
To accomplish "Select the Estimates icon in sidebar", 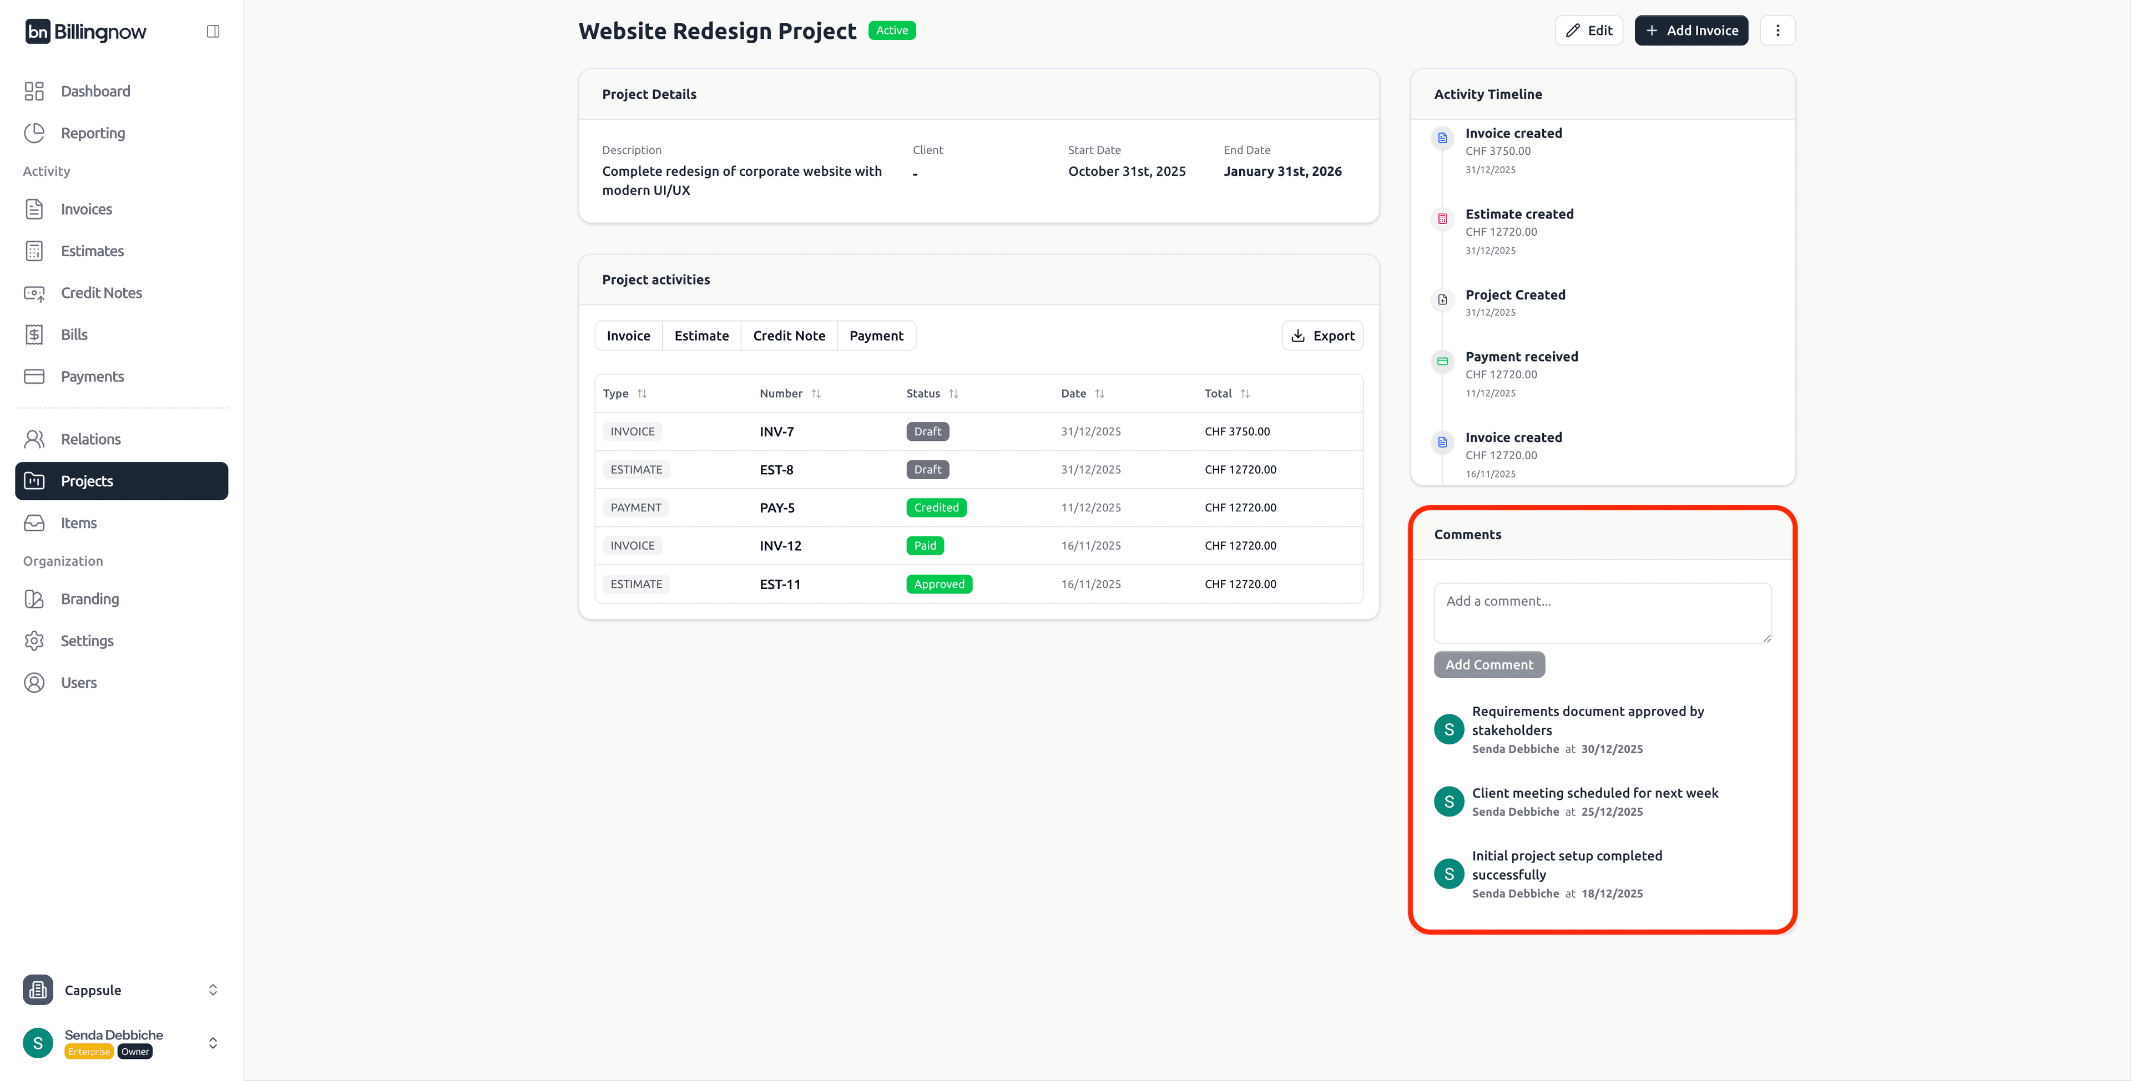I will click(34, 251).
